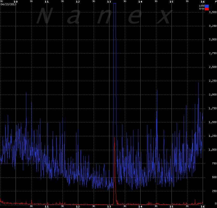The height and width of the screenshot is (208, 217).
Task: Click the 0 value on the y-axis
Action: click(215, 204)
